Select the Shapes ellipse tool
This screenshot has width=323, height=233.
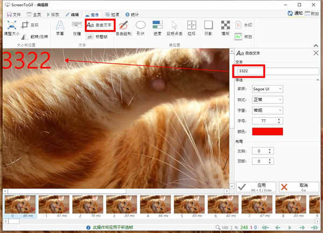(x=141, y=28)
